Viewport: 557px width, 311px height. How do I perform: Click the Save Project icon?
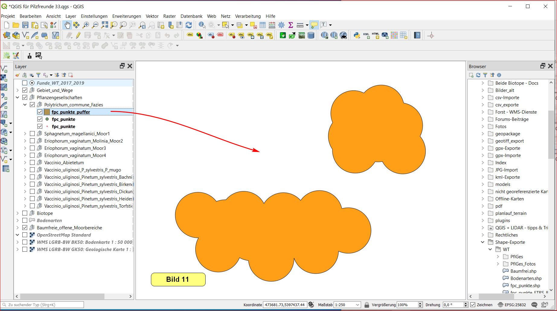25,25
